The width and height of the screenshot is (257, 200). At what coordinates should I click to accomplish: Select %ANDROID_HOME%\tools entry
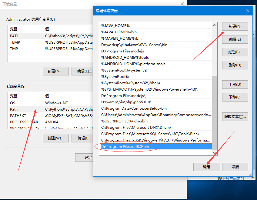(x=155, y=58)
